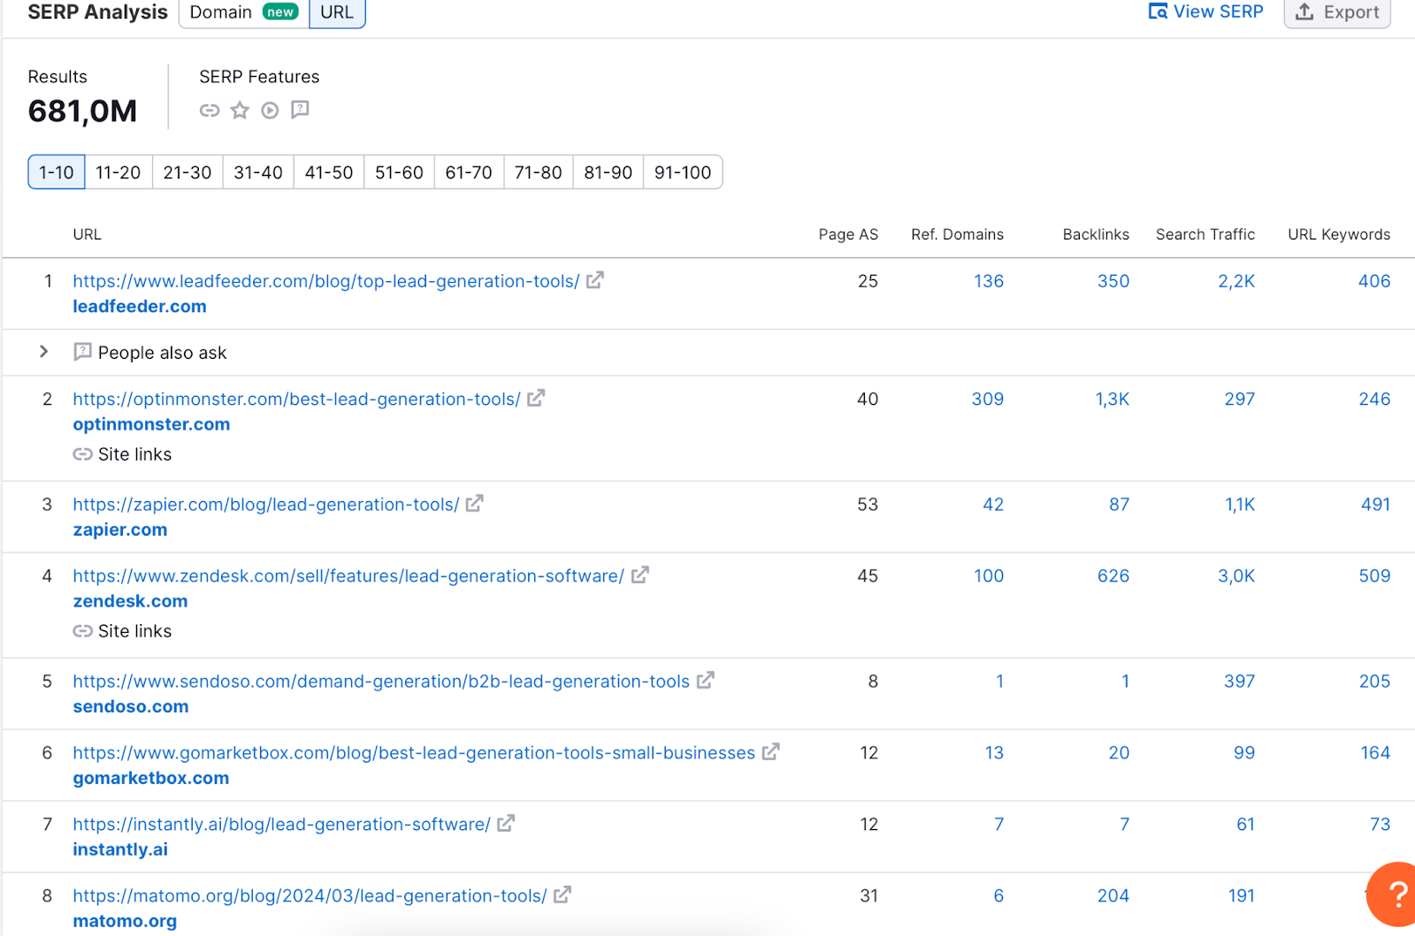The height and width of the screenshot is (936, 1415).
Task: Select results range 61-70
Action: tap(469, 172)
